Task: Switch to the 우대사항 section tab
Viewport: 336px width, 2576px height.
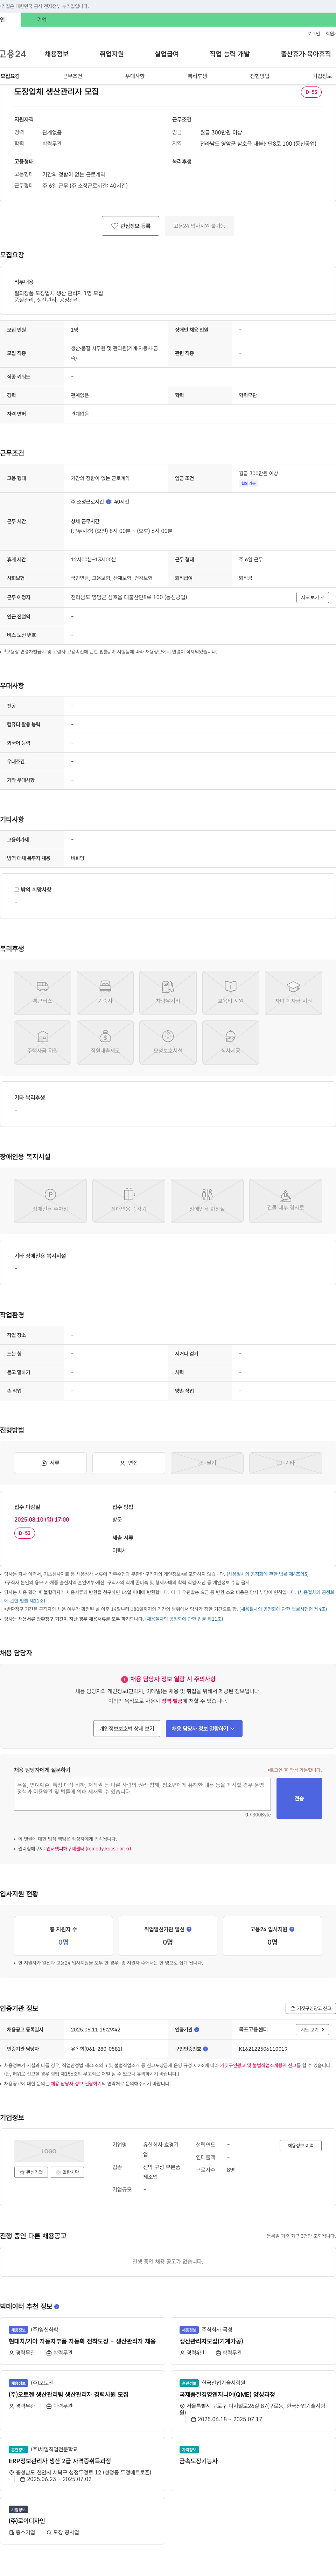Action: (x=135, y=76)
